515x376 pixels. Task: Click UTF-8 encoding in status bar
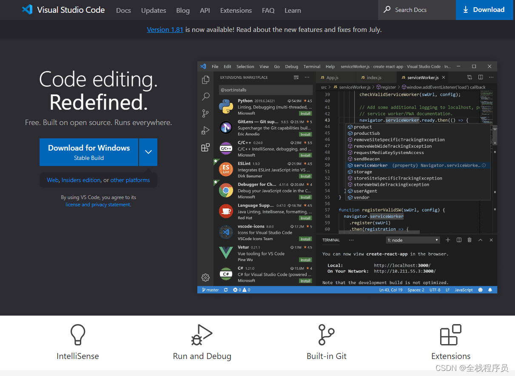tap(435, 290)
